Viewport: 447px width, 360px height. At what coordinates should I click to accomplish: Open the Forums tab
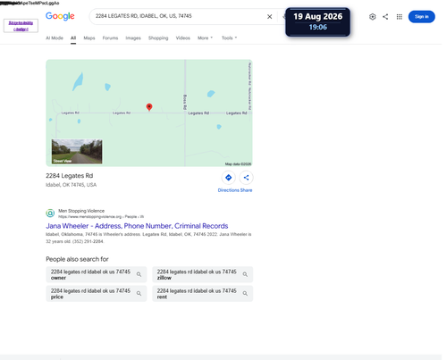click(x=110, y=38)
